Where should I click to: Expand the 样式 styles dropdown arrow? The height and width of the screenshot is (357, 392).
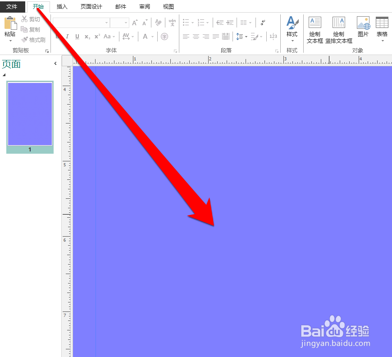pos(292,41)
